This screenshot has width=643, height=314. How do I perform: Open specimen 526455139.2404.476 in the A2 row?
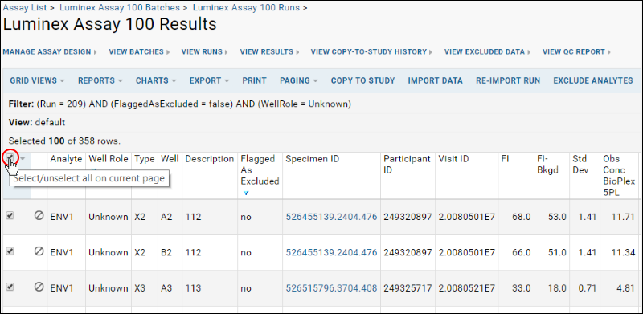tap(331, 217)
